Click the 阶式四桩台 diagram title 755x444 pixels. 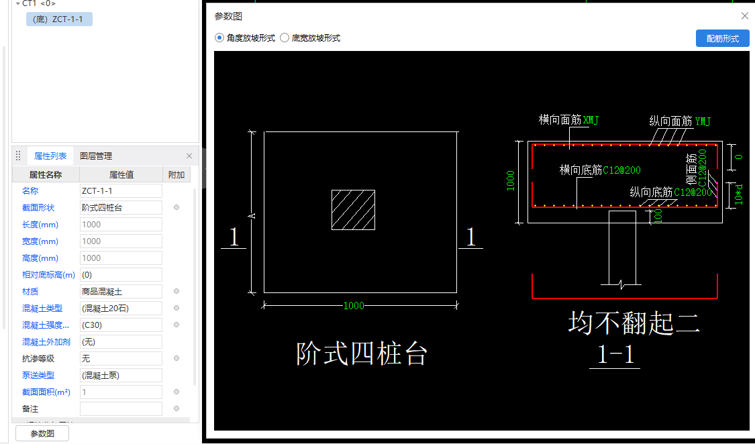pos(361,354)
